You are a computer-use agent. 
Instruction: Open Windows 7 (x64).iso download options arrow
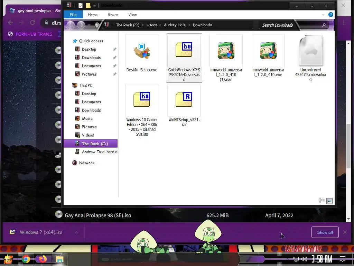(x=76, y=232)
